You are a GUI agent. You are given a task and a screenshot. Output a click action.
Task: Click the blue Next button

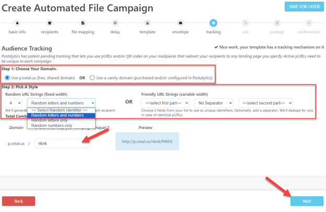pyautogui.click(x=307, y=201)
